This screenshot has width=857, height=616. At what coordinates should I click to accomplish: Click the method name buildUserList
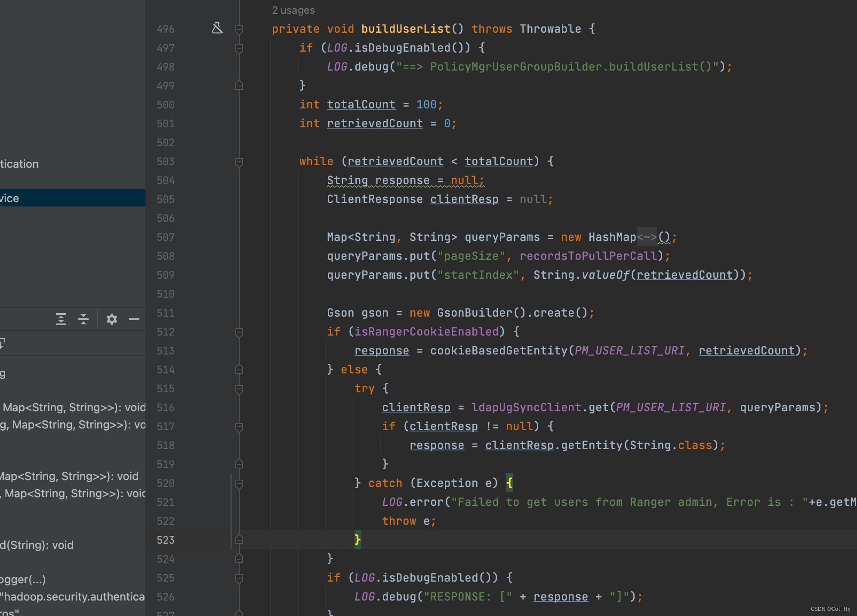(x=406, y=29)
